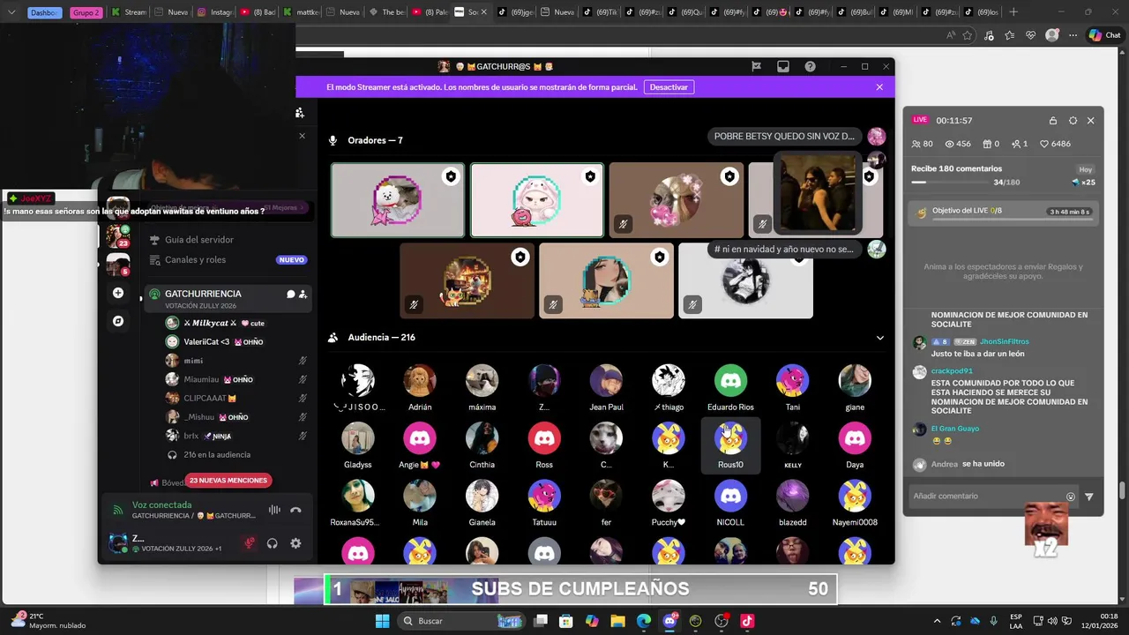The image size is (1129, 635).
Task: Switch to Instagram browser tab
Action: [214, 12]
